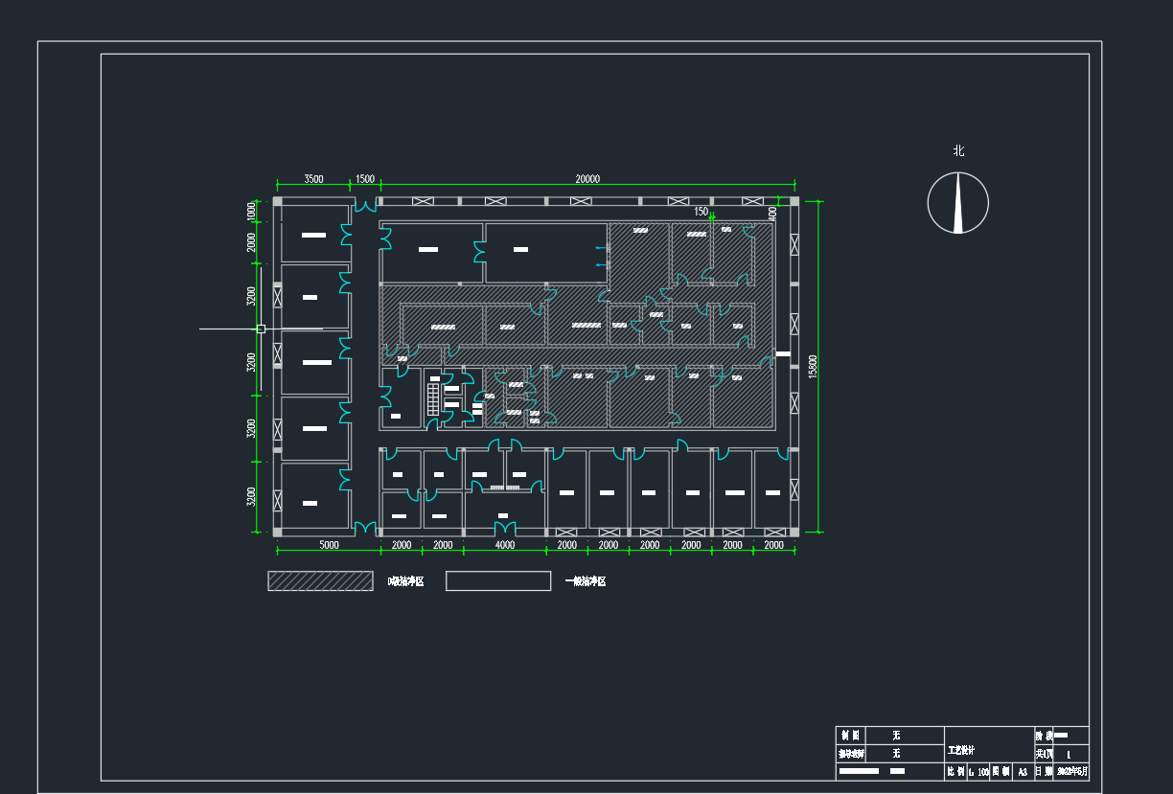
Task: Click the north arrow compass symbol
Action: 958,203
